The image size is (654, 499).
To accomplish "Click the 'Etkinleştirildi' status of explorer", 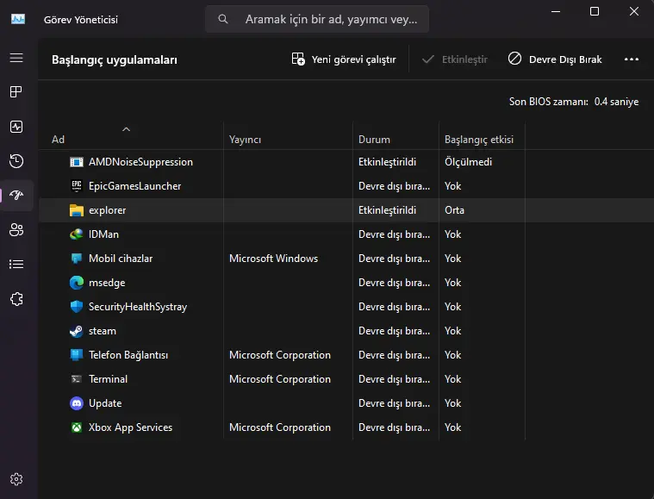I will pyautogui.click(x=387, y=210).
